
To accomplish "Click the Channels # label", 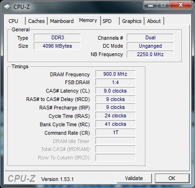I will click(x=110, y=38).
